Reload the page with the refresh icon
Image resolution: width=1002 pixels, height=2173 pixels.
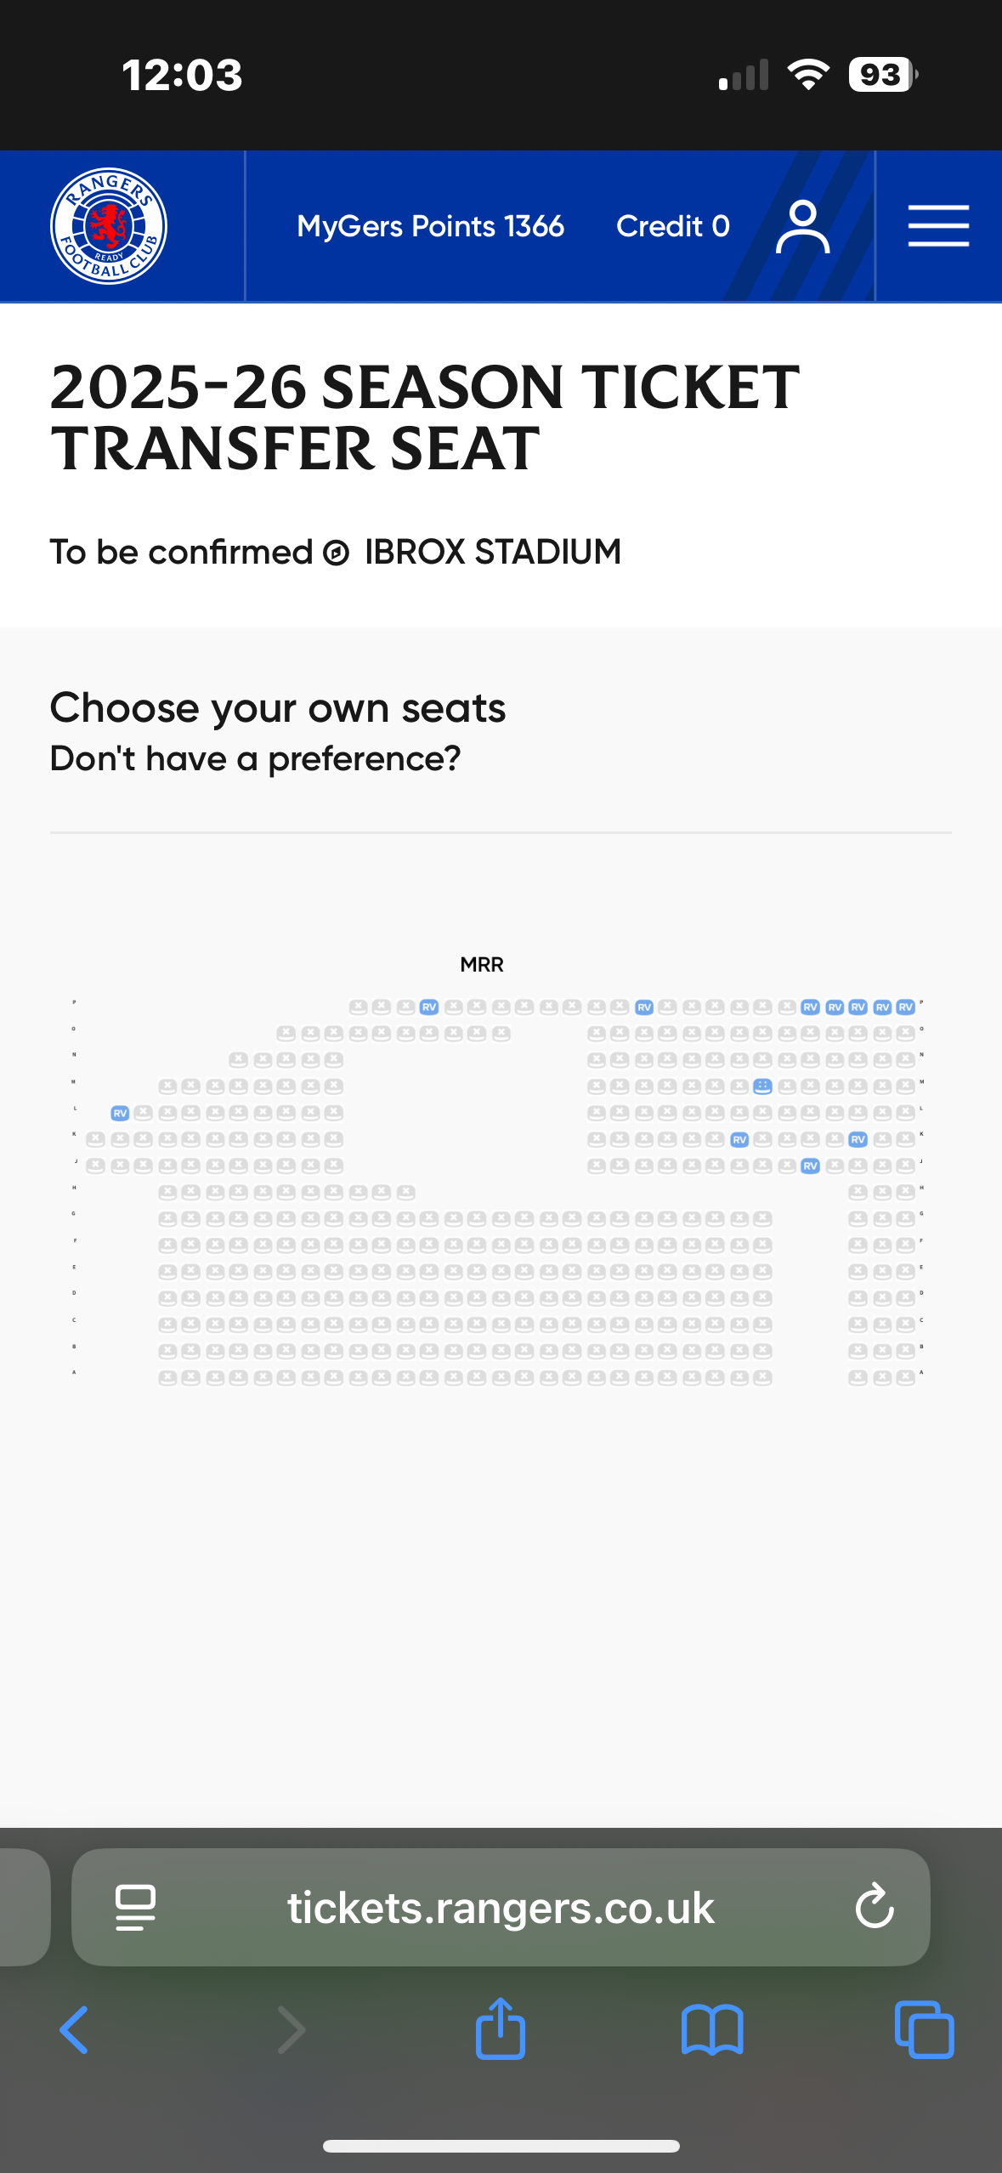[875, 1906]
